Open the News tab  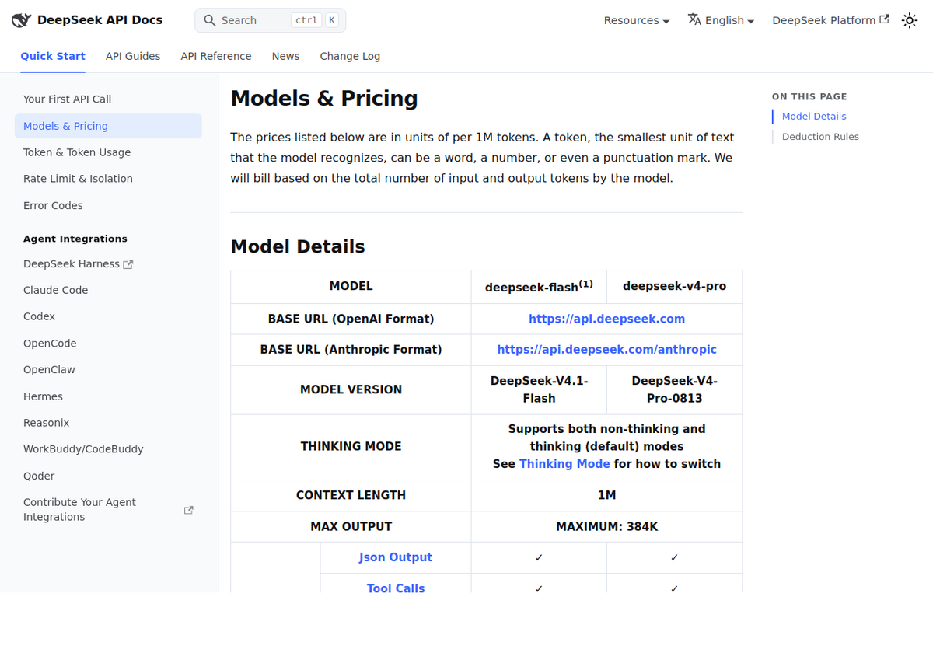point(285,56)
